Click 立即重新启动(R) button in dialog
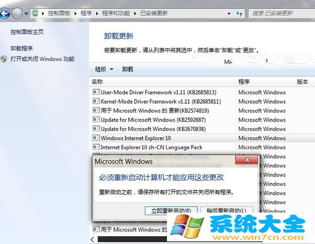The width and height of the screenshot is (315, 244). (171, 210)
